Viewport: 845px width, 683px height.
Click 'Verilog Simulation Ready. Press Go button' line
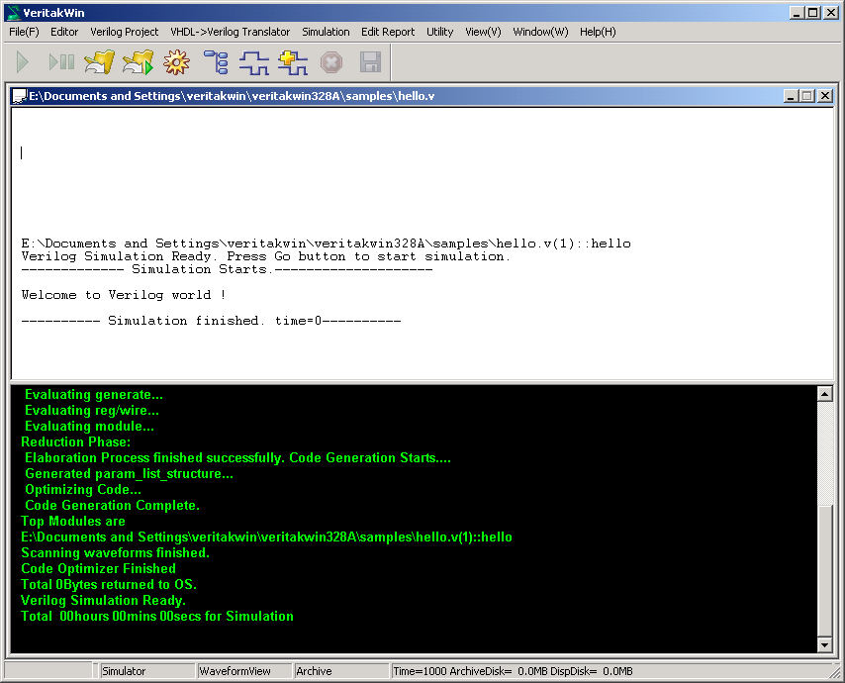(266, 256)
